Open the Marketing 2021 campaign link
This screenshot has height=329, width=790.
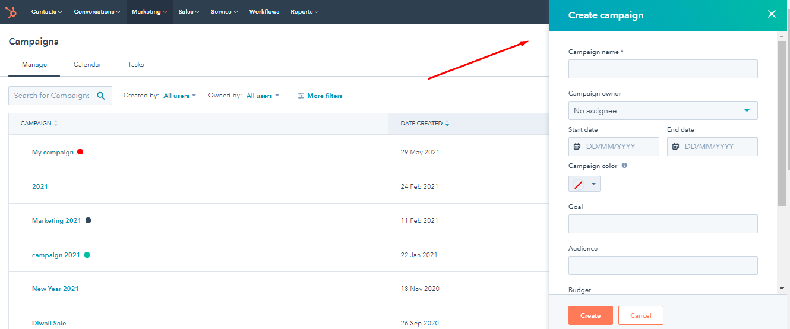[56, 220]
